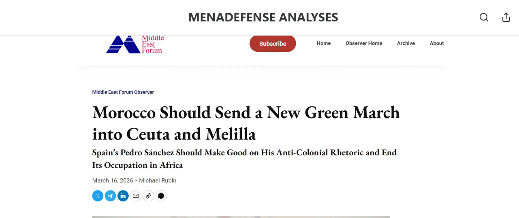Select the About menu item
The width and height of the screenshot is (519, 218).
(x=437, y=43)
